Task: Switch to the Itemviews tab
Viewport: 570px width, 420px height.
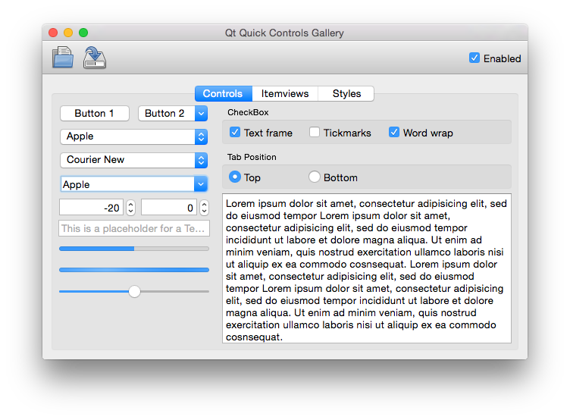Action: click(x=285, y=94)
